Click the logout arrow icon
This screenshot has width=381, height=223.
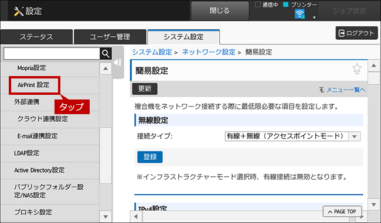(x=342, y=33)
